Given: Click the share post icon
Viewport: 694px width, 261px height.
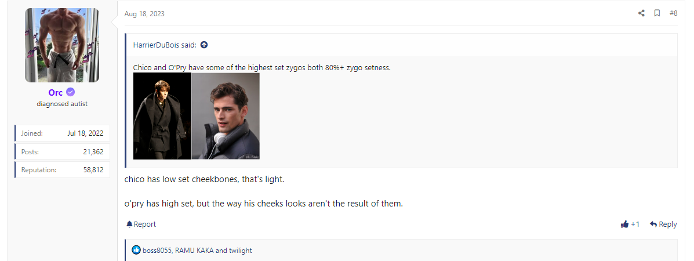Looking at the screenshot, I should 641,13.
